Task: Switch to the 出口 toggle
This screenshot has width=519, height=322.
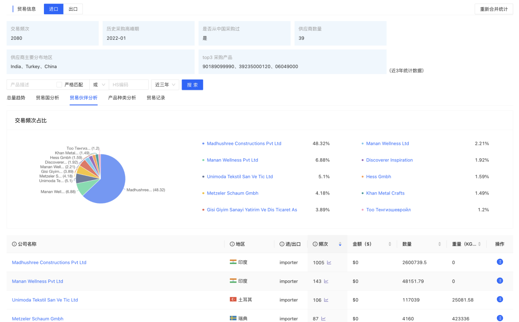Action: pyautogui.click(x=73, y=9)
